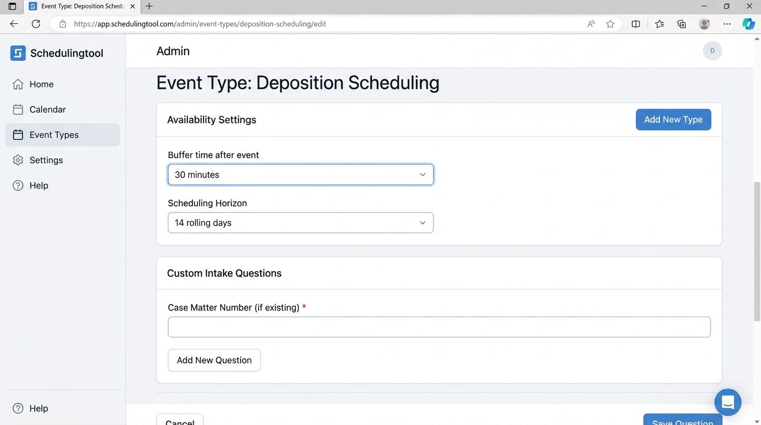Open the Settings section
Image resolution: width=761 pixels, height=425 pixels.
click(x=46, y=160)
